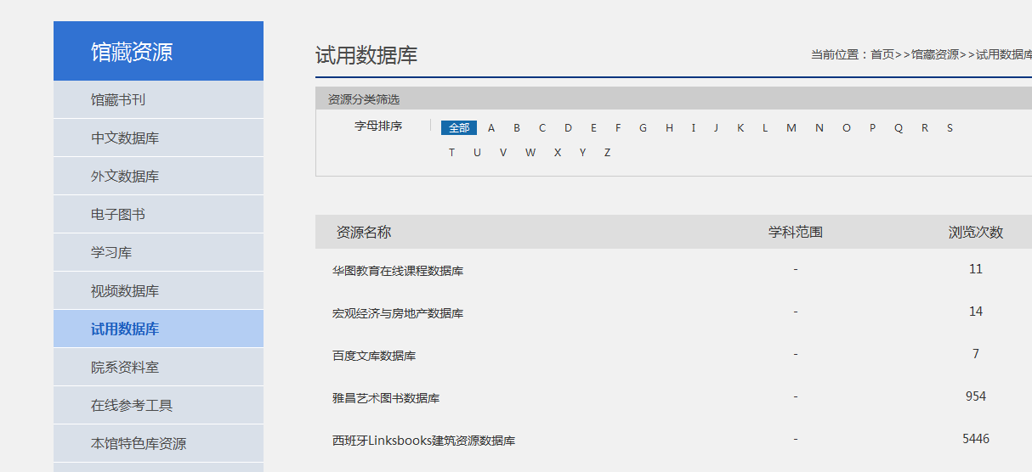
Task: Filter resources by letter X
Action: tap(558, 153)
